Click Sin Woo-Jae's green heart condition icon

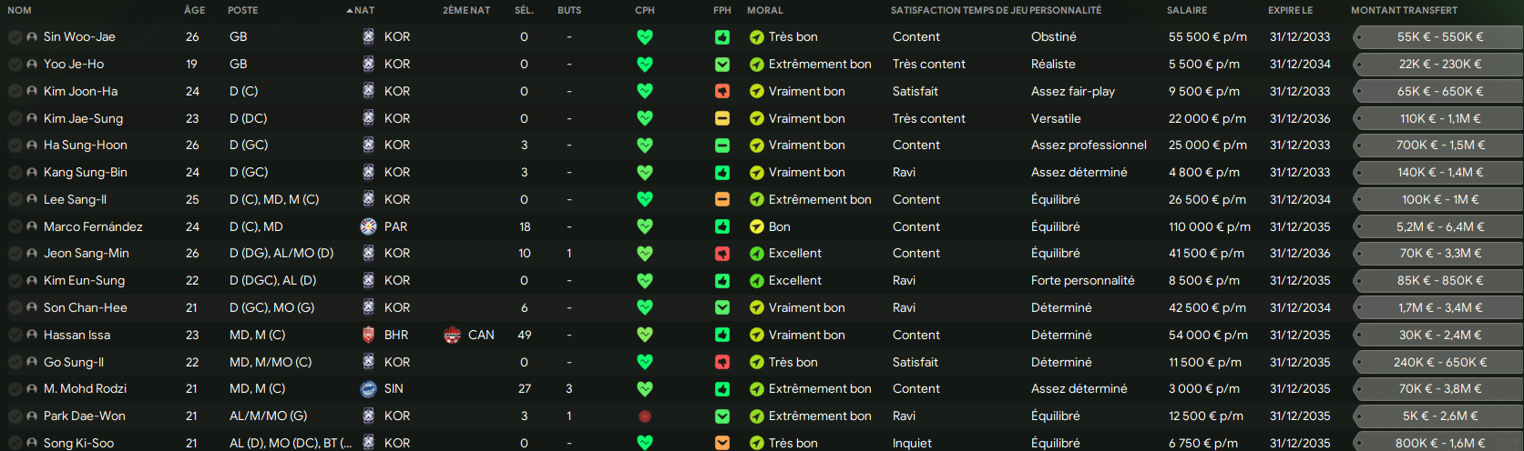coord(645,37)
